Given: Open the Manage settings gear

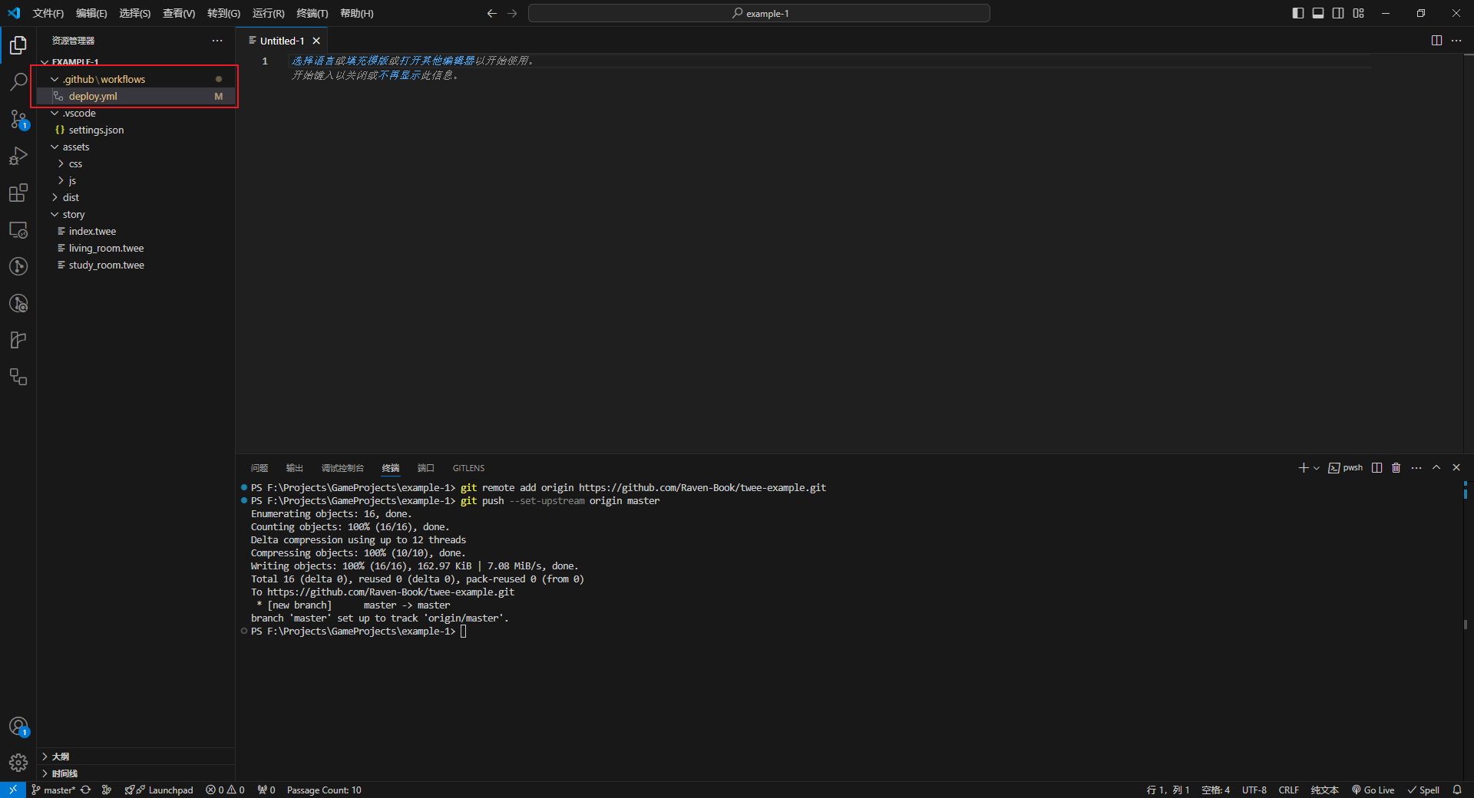Looking at the screenshot, I should coord(18,762).
